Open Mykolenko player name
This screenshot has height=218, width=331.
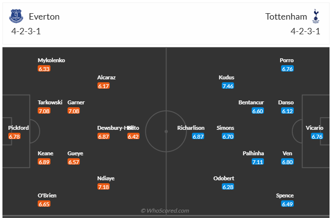tap(51, 60)
